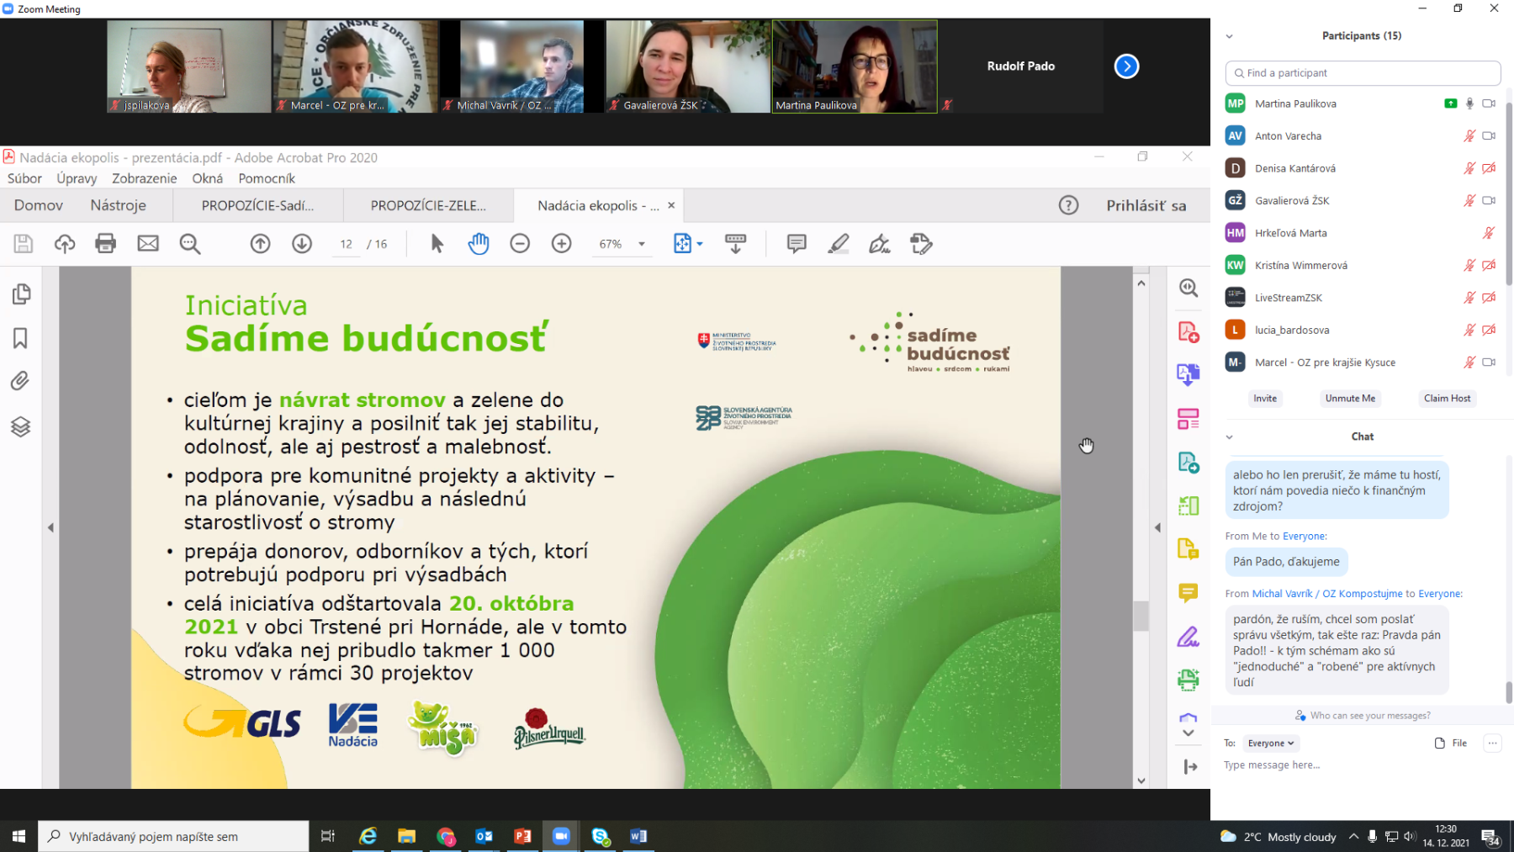1514x852 pixels.
Task: Open the email envelope icon
Action: (148, 244)
